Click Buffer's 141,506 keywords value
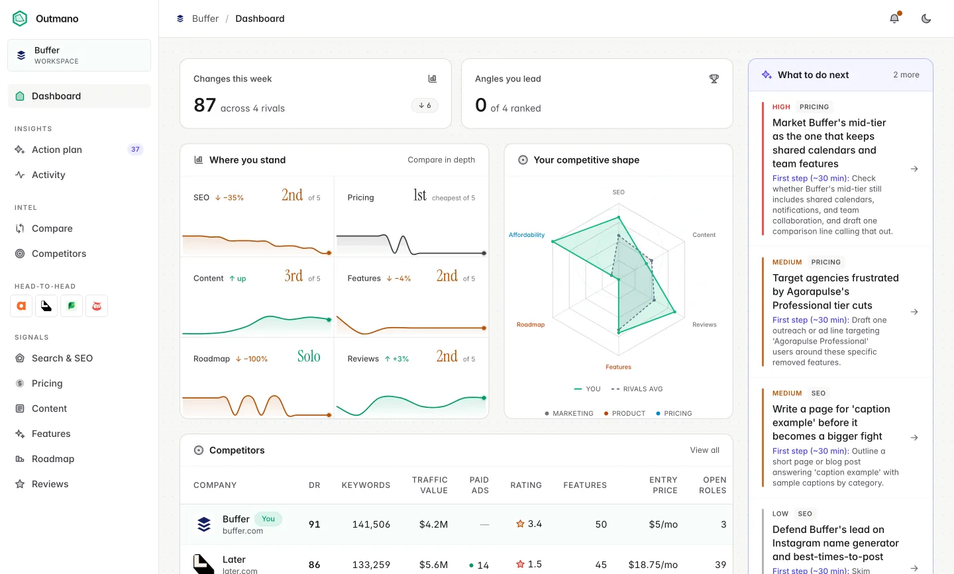The image size is (954, 574). point(371,524)
